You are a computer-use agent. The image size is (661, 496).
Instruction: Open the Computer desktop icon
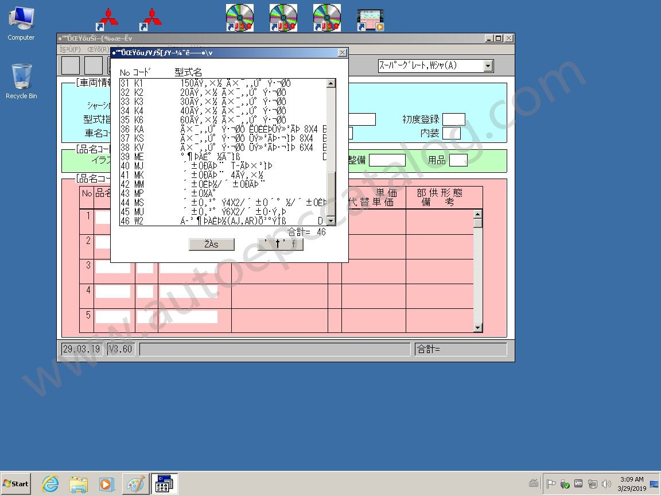click(x=21, y=24)
